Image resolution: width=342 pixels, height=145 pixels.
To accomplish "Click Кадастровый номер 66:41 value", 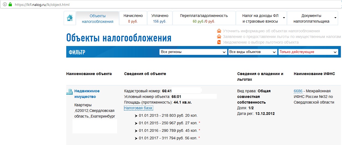I will point(167,91).
